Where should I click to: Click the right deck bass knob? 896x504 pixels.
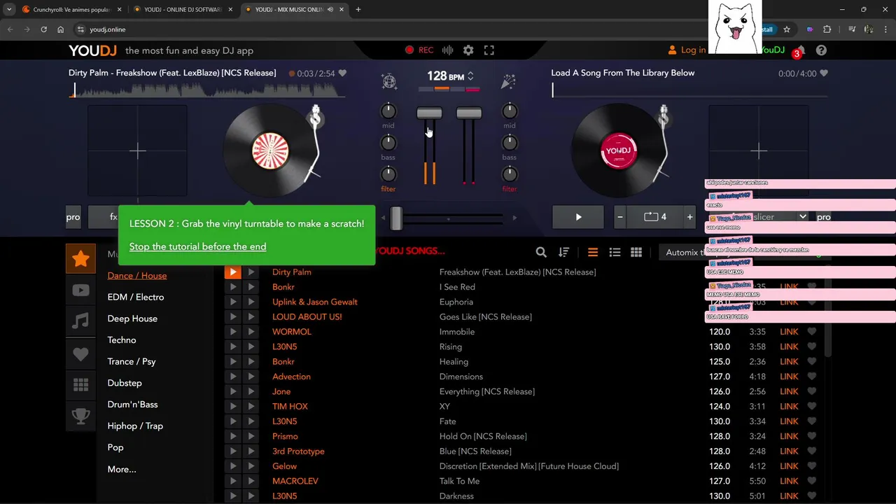coord(510,143)
